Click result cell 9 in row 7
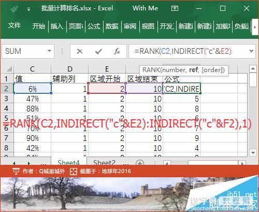The image size is (259, 212). tap(182, 138)
